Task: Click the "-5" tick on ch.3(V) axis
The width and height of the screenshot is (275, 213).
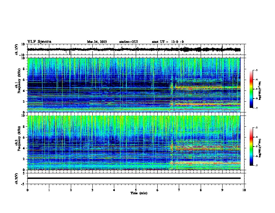Action: tap(24, 184)
